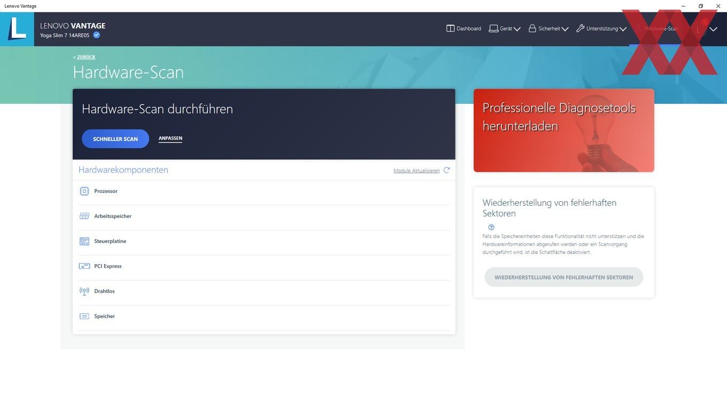Open the Sicherheit menu

(548, 29)
